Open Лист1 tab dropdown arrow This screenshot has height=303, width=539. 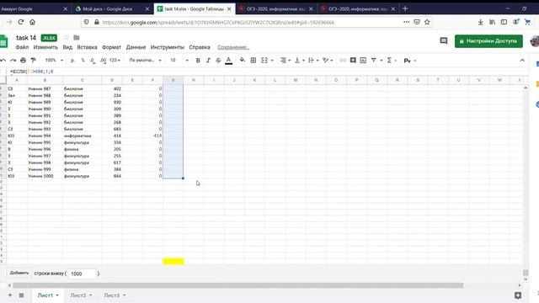coord(57,295)
